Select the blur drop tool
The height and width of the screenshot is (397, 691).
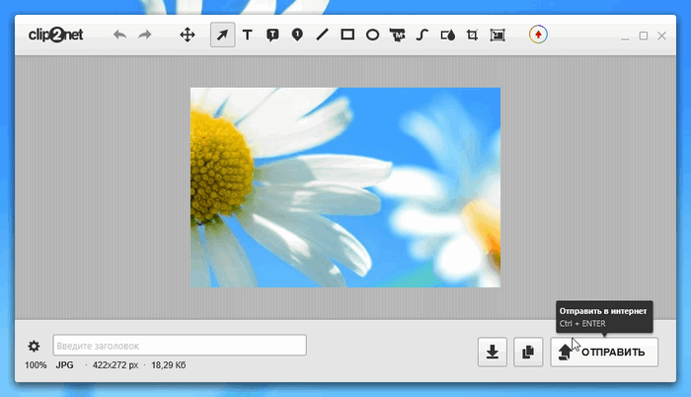coord(446,36)
